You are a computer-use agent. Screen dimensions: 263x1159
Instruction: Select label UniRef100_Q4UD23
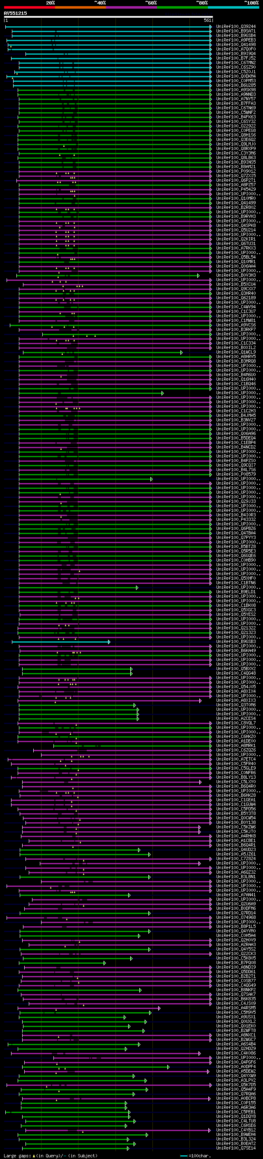(x=235, y=849)
